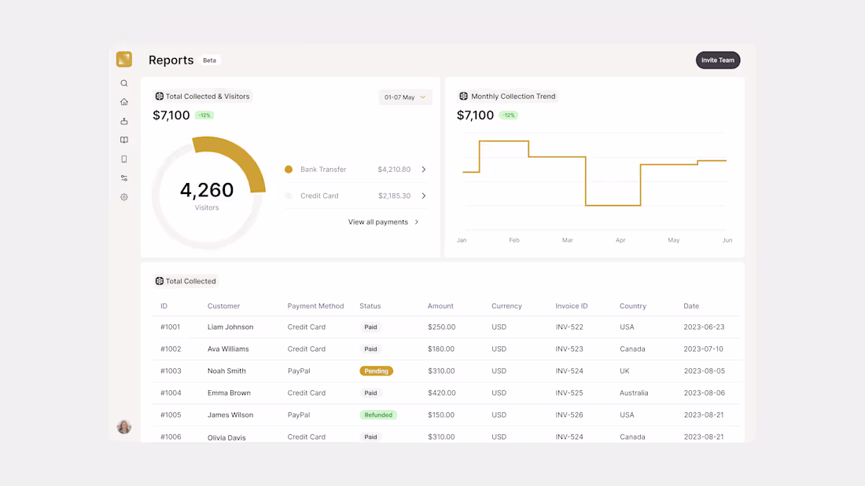Open the settings gear icon

coord(123,197)
